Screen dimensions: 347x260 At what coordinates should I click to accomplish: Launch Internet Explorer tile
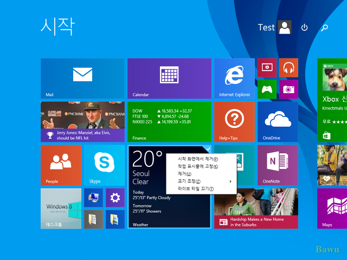click(x=234, y=79)
